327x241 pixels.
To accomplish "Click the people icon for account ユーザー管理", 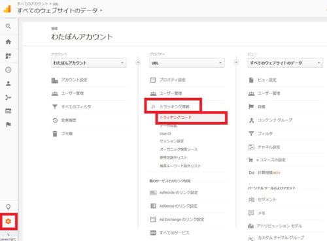I will coord(55,93).
